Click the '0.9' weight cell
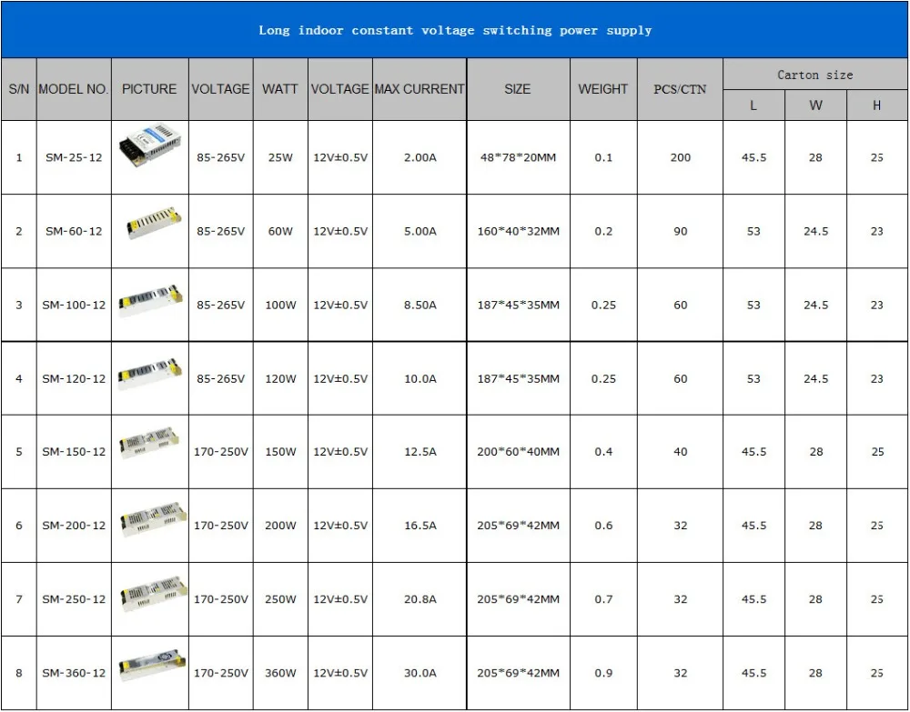Image resolution: width=910 pixels, height=712 pixels. click(x=603, y=673)
